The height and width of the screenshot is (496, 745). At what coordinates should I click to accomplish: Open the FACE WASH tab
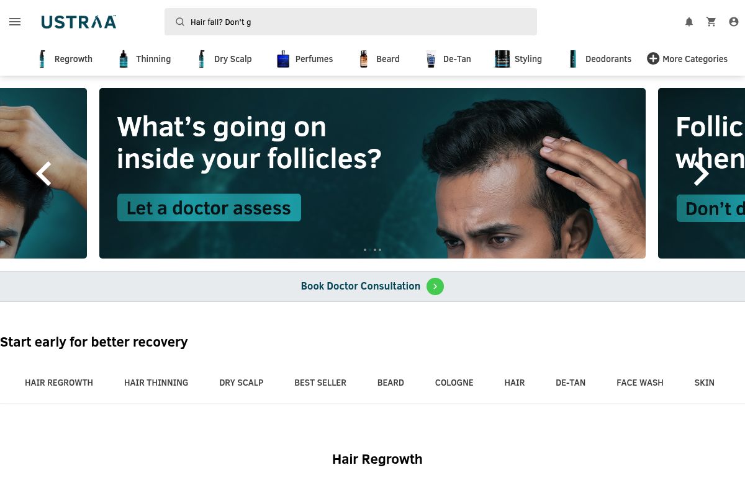(x=640, y=383)
